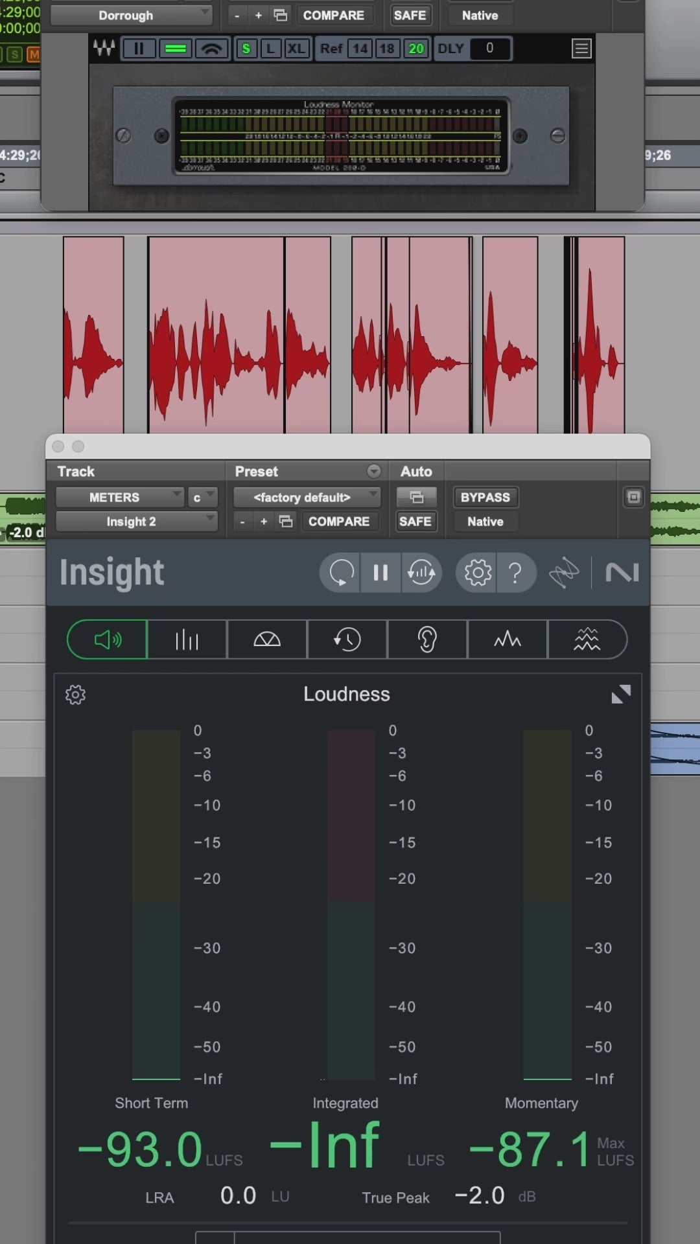Pause Insight metering

point(380,573)
